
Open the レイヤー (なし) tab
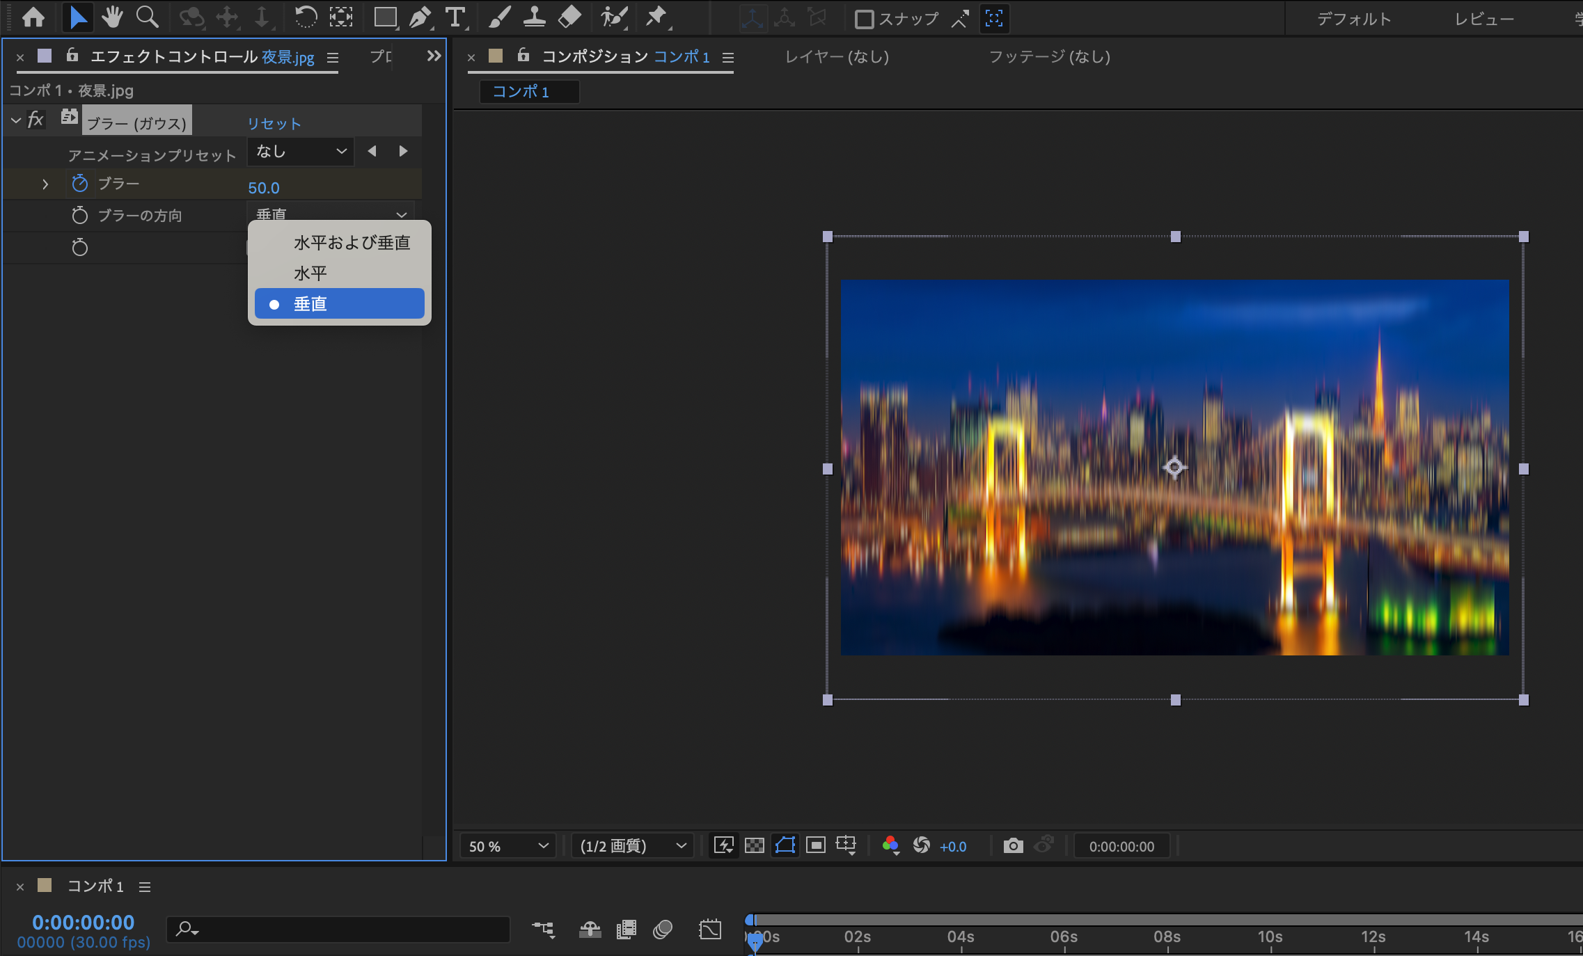coord(837,56)
